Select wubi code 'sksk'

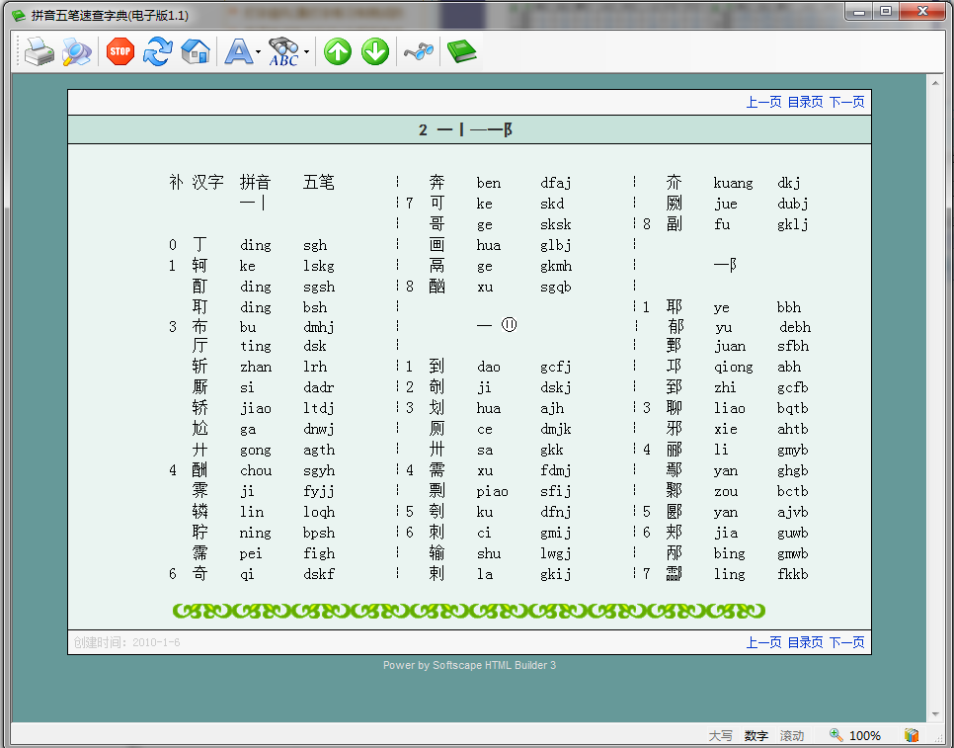tap(555, 224)
